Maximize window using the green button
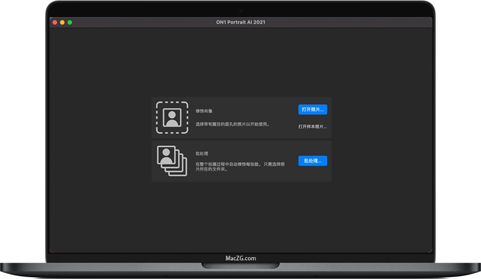 [x=70, y=22]
